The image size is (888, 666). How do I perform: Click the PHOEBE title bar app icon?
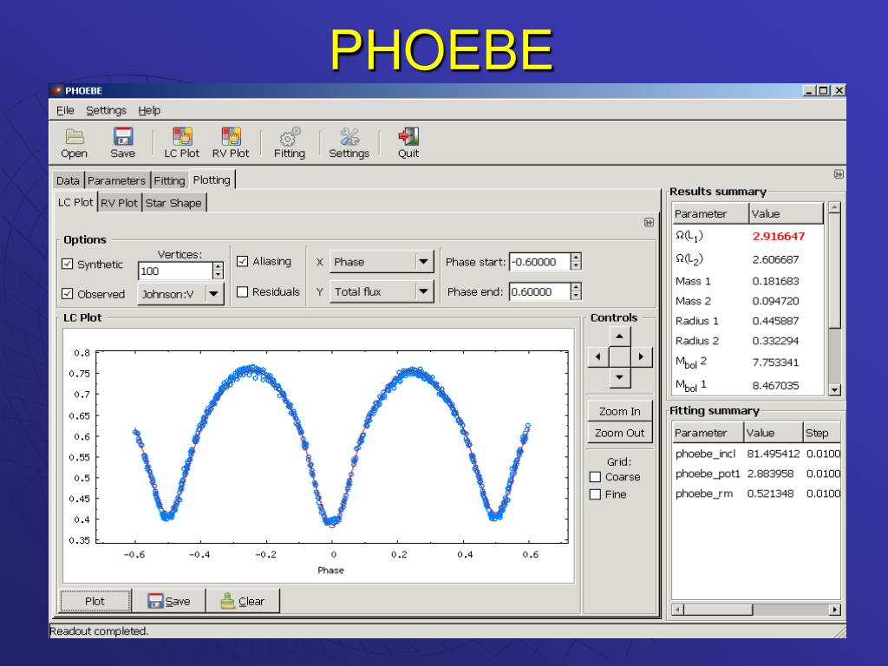[56, 90]
